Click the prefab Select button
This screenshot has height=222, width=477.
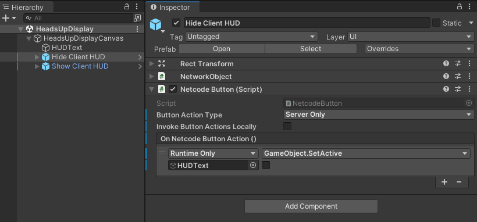tap(311, 49)
